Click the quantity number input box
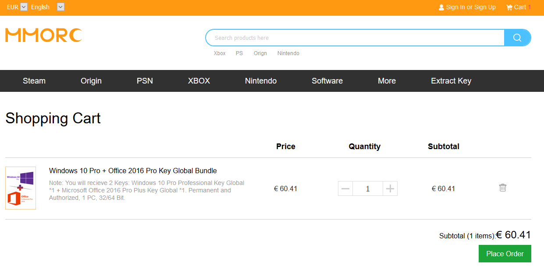The height and width of the screenshot is (272, 544). [x=368, y=189]
